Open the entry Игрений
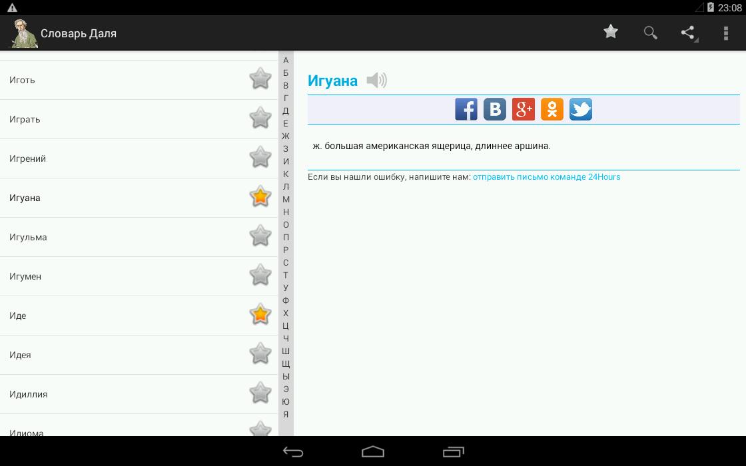 click(x=139, y=159)
